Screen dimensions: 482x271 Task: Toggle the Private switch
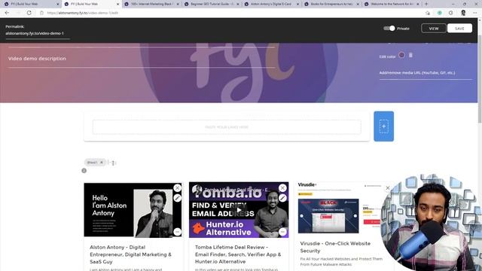pos(389,29)
